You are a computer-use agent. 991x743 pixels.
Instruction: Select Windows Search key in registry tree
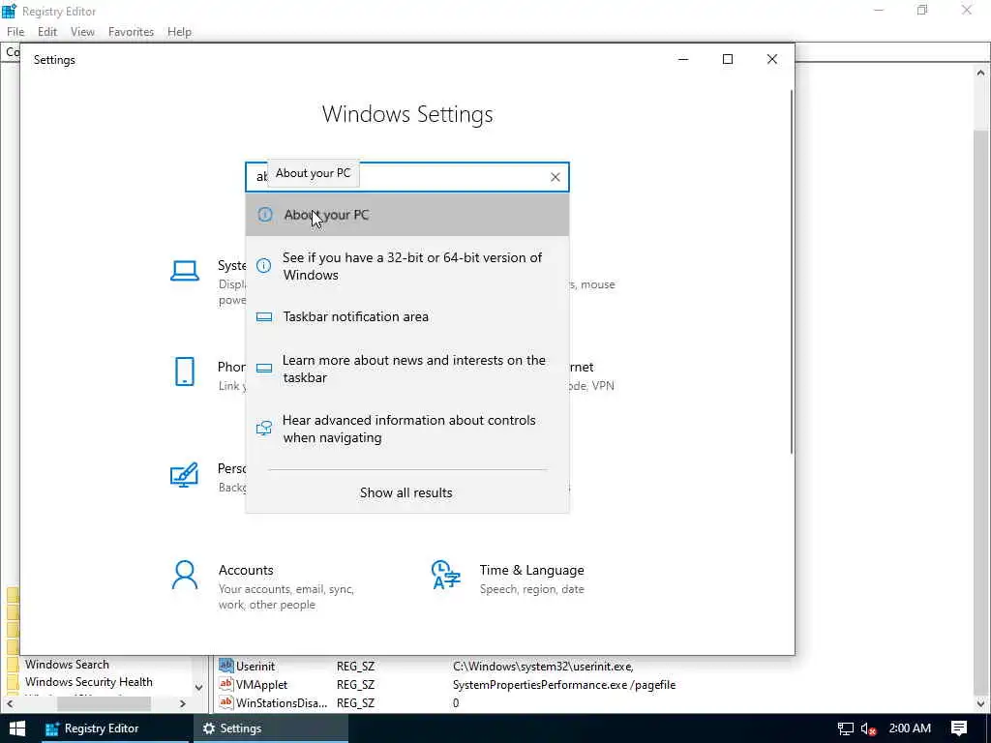click(x=67, y=665)
